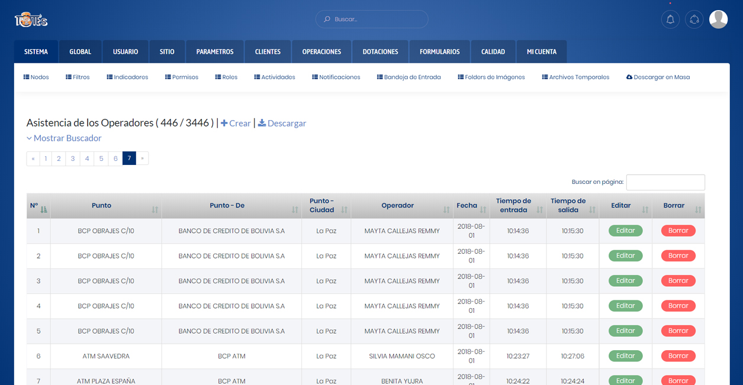Open the support headset icon
This screenshot has width=743, height=385.
click(694, 20)
